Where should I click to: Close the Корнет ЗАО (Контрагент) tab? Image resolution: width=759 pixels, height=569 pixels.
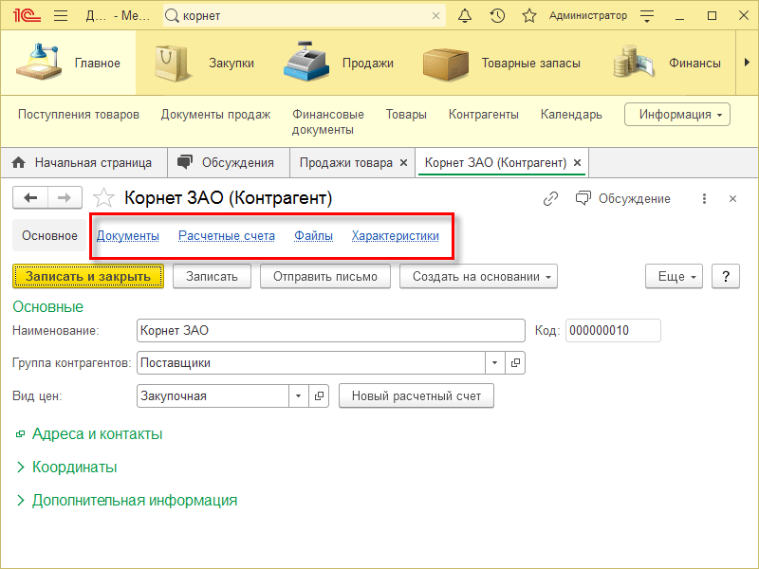point(577,163)
